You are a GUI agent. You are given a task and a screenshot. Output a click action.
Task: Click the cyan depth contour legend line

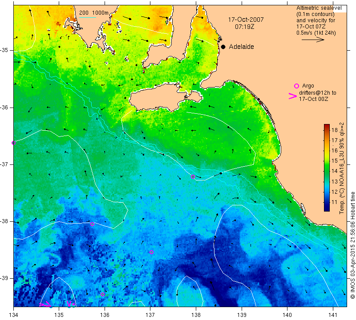pyautogui.click(x=88, y=17)
